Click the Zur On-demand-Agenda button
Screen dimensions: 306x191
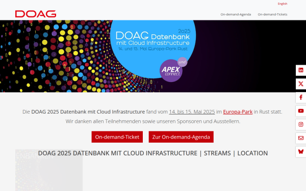click(181, 137)
